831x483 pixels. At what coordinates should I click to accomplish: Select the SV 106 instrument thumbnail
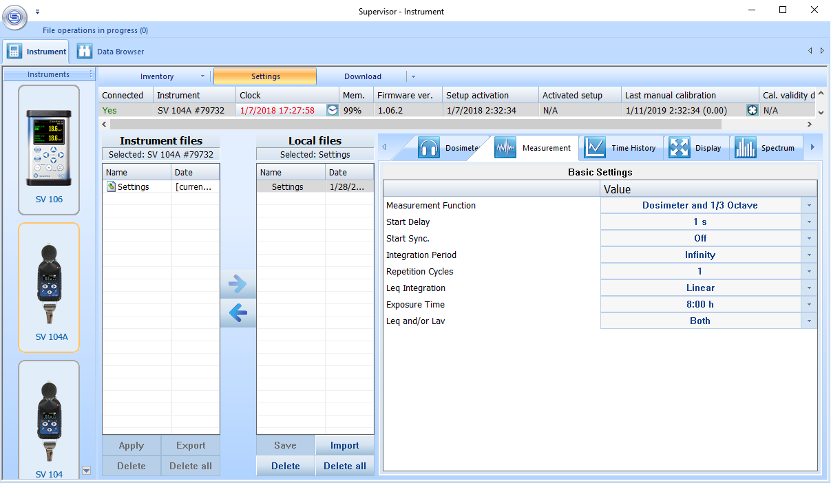click(49, 149)
